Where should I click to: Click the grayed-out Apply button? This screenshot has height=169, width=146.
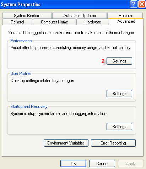(x=131, y=164)
